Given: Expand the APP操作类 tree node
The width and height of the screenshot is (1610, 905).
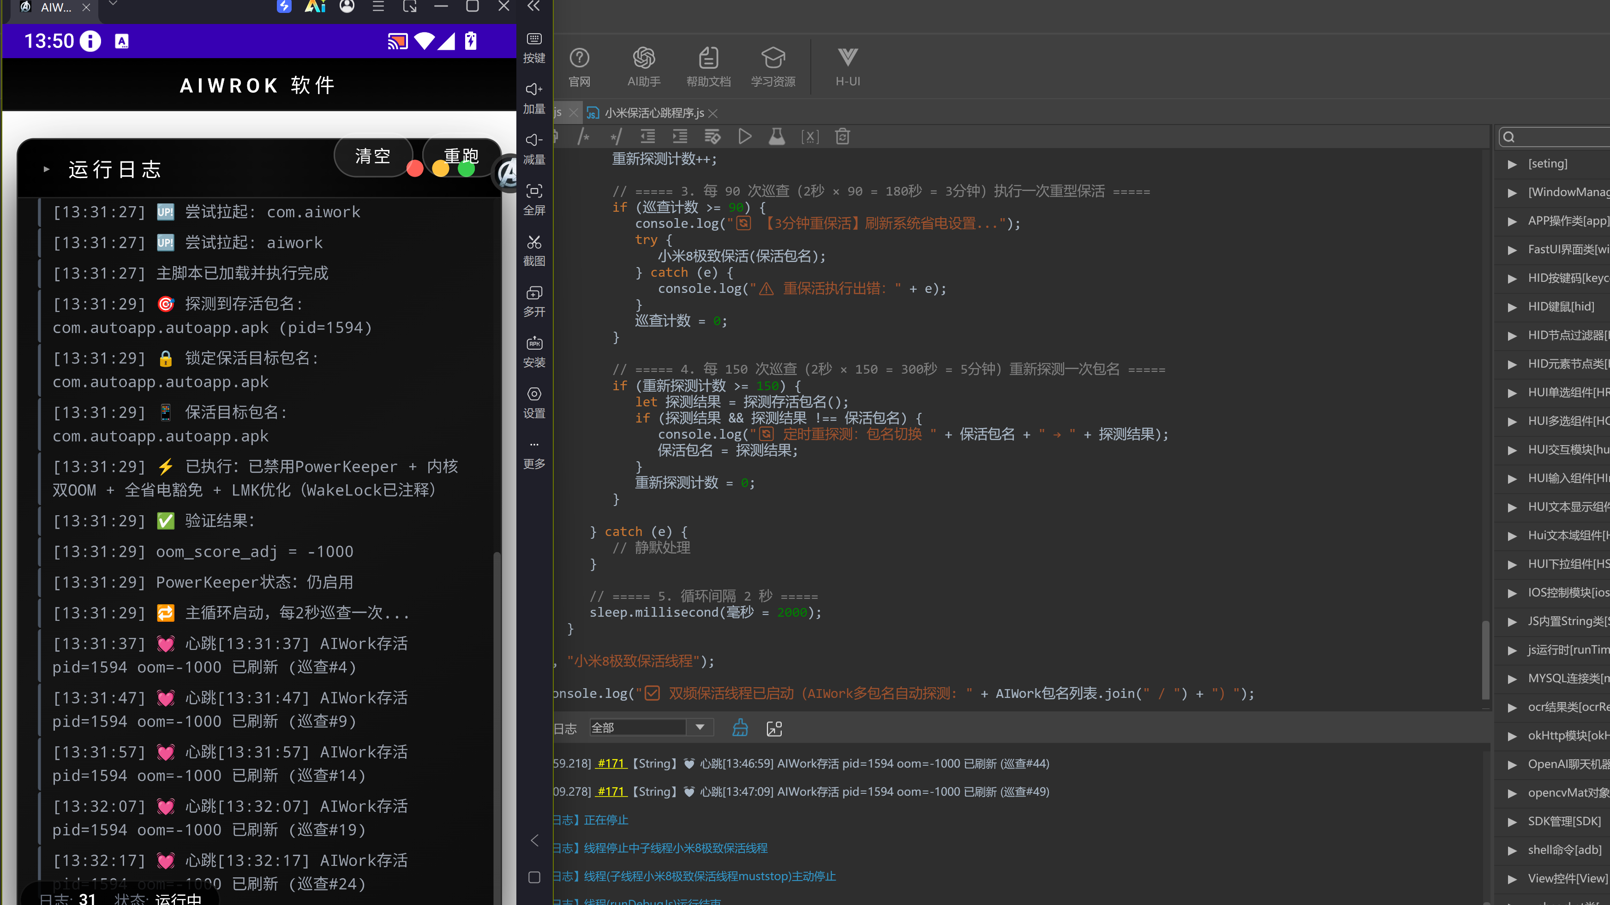Looking at the screenshot, I should pyautogui.click(x=1512, y=222).
